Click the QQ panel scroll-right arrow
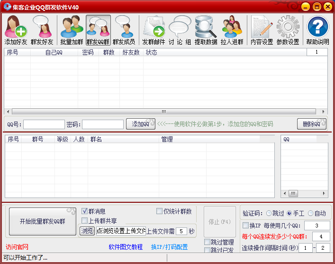 324,193
